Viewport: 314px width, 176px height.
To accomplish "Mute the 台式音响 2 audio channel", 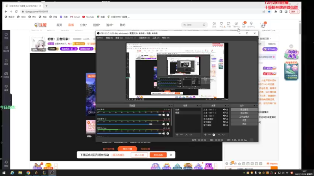I will pyautogui.click(x=164, y=124).
